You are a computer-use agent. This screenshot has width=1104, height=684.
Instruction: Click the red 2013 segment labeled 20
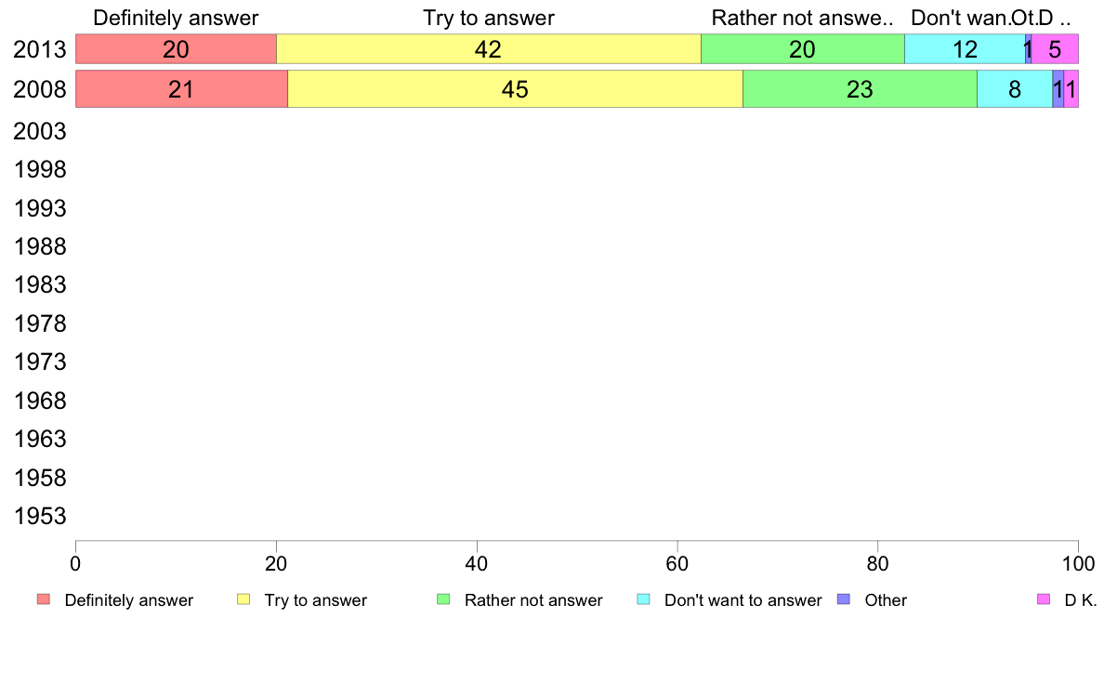coord(176,48)
